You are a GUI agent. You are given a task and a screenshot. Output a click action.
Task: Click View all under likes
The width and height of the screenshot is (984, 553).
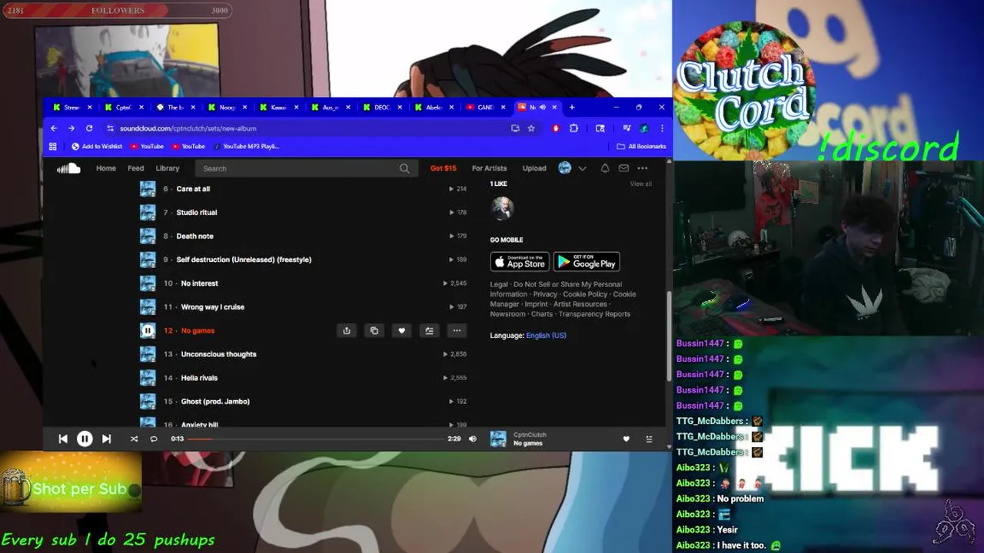[x=641, y=184]
